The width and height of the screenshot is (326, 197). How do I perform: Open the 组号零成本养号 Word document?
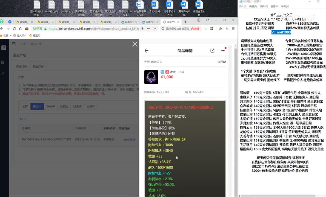pos(170,8)
